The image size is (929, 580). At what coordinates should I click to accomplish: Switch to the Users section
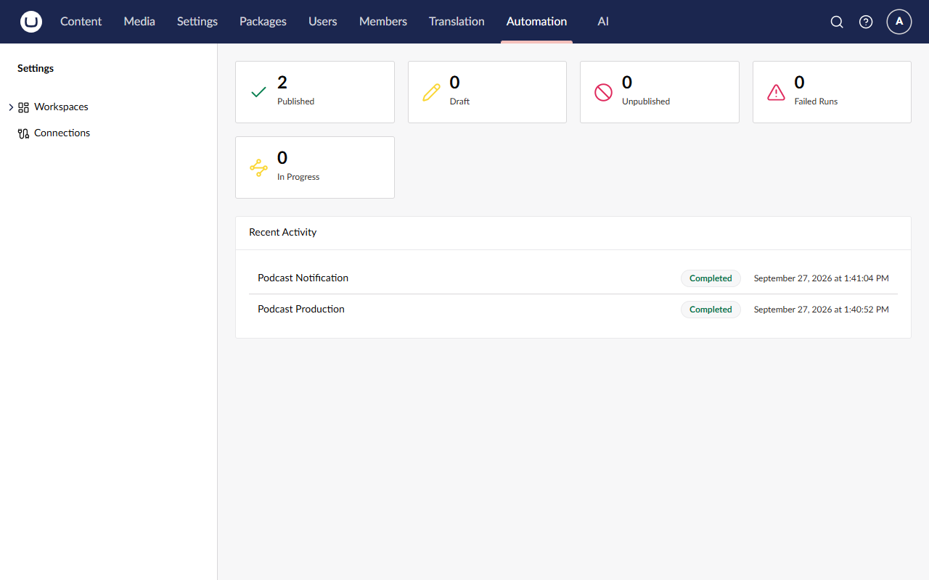[322, 22]
